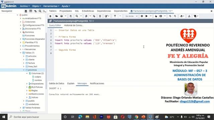
Task: Expand the vendedores table node
Action: [x=24, y=104]
